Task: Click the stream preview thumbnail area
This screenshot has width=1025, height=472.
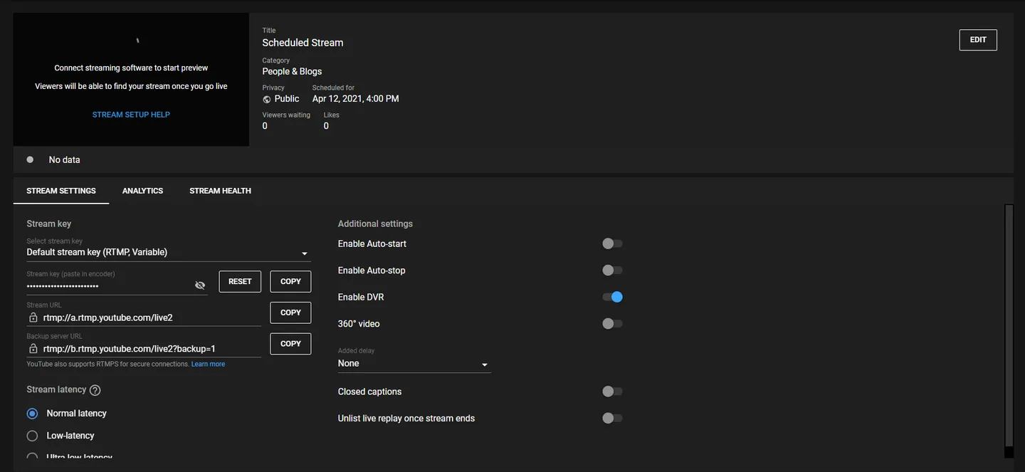Action: pyautogui.click(x=131, y=80)
